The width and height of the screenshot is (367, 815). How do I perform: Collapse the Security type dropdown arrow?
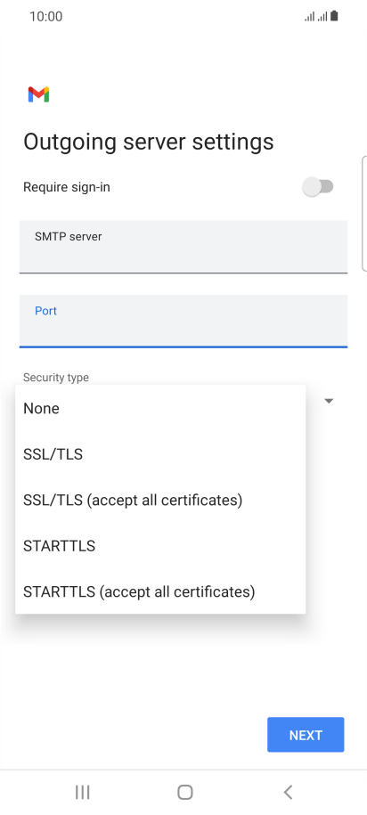(329, 401)
